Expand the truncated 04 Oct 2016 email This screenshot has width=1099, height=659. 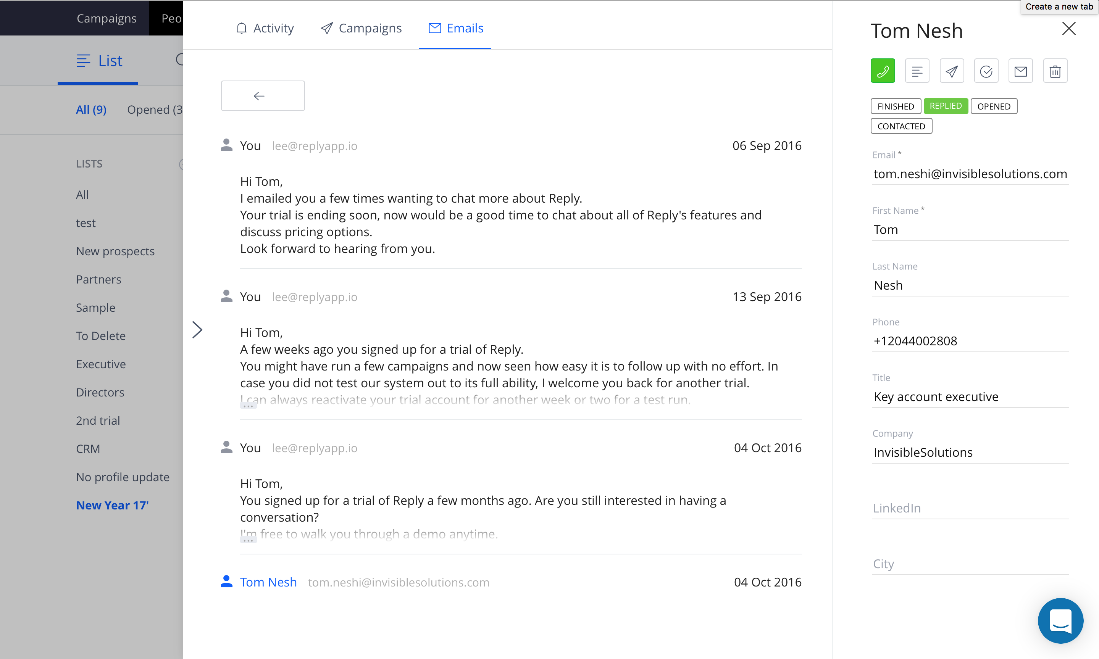(249, 540)
